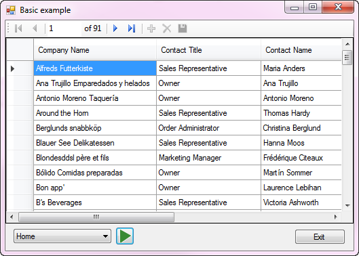359x256 pixels.
Task: Select the Blauer See Delikatessen cell
Action: click(x=95, y=143)
